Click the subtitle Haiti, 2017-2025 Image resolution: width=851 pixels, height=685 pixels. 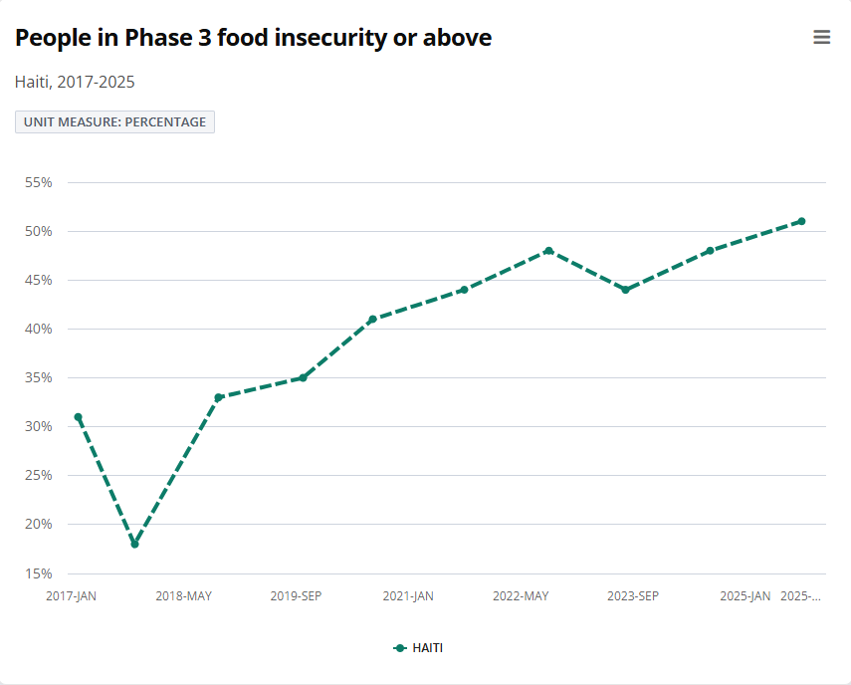[75, 82]
